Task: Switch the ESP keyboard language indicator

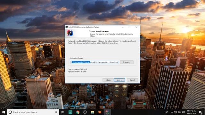Action: [x=184, y=112]
